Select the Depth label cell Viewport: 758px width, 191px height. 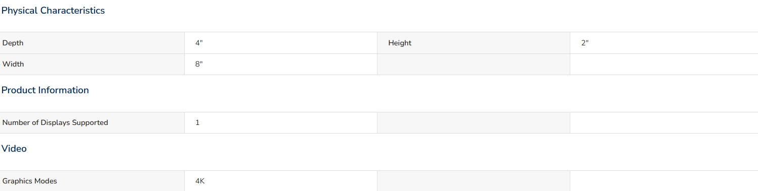click(92, 43)
